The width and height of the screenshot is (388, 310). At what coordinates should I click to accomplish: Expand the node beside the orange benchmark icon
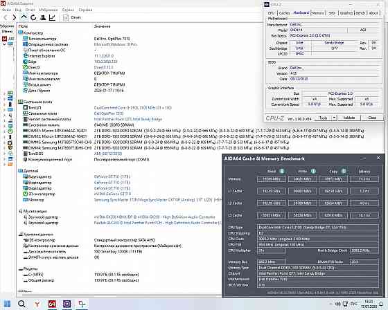4,164
